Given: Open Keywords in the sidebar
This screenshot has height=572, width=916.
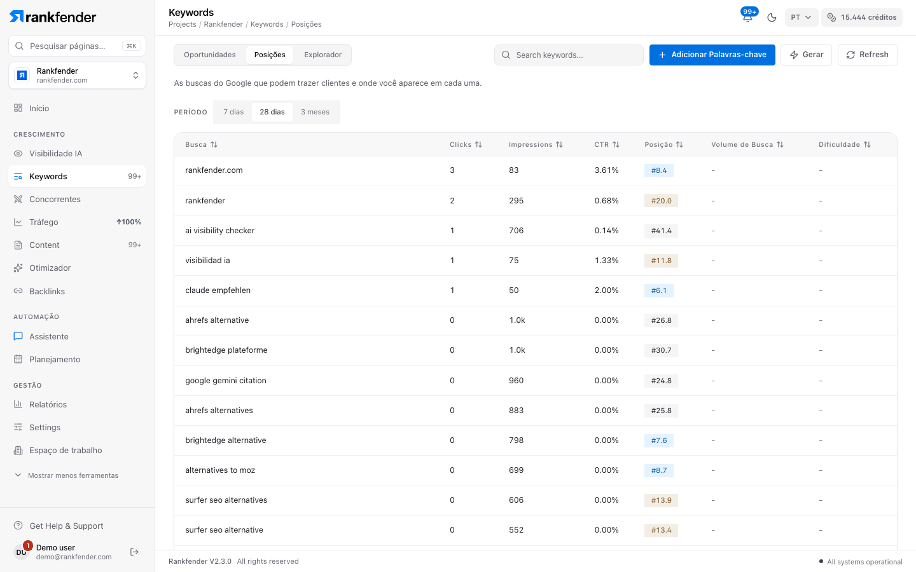Looking at the screenshot, I should point(77,177).
